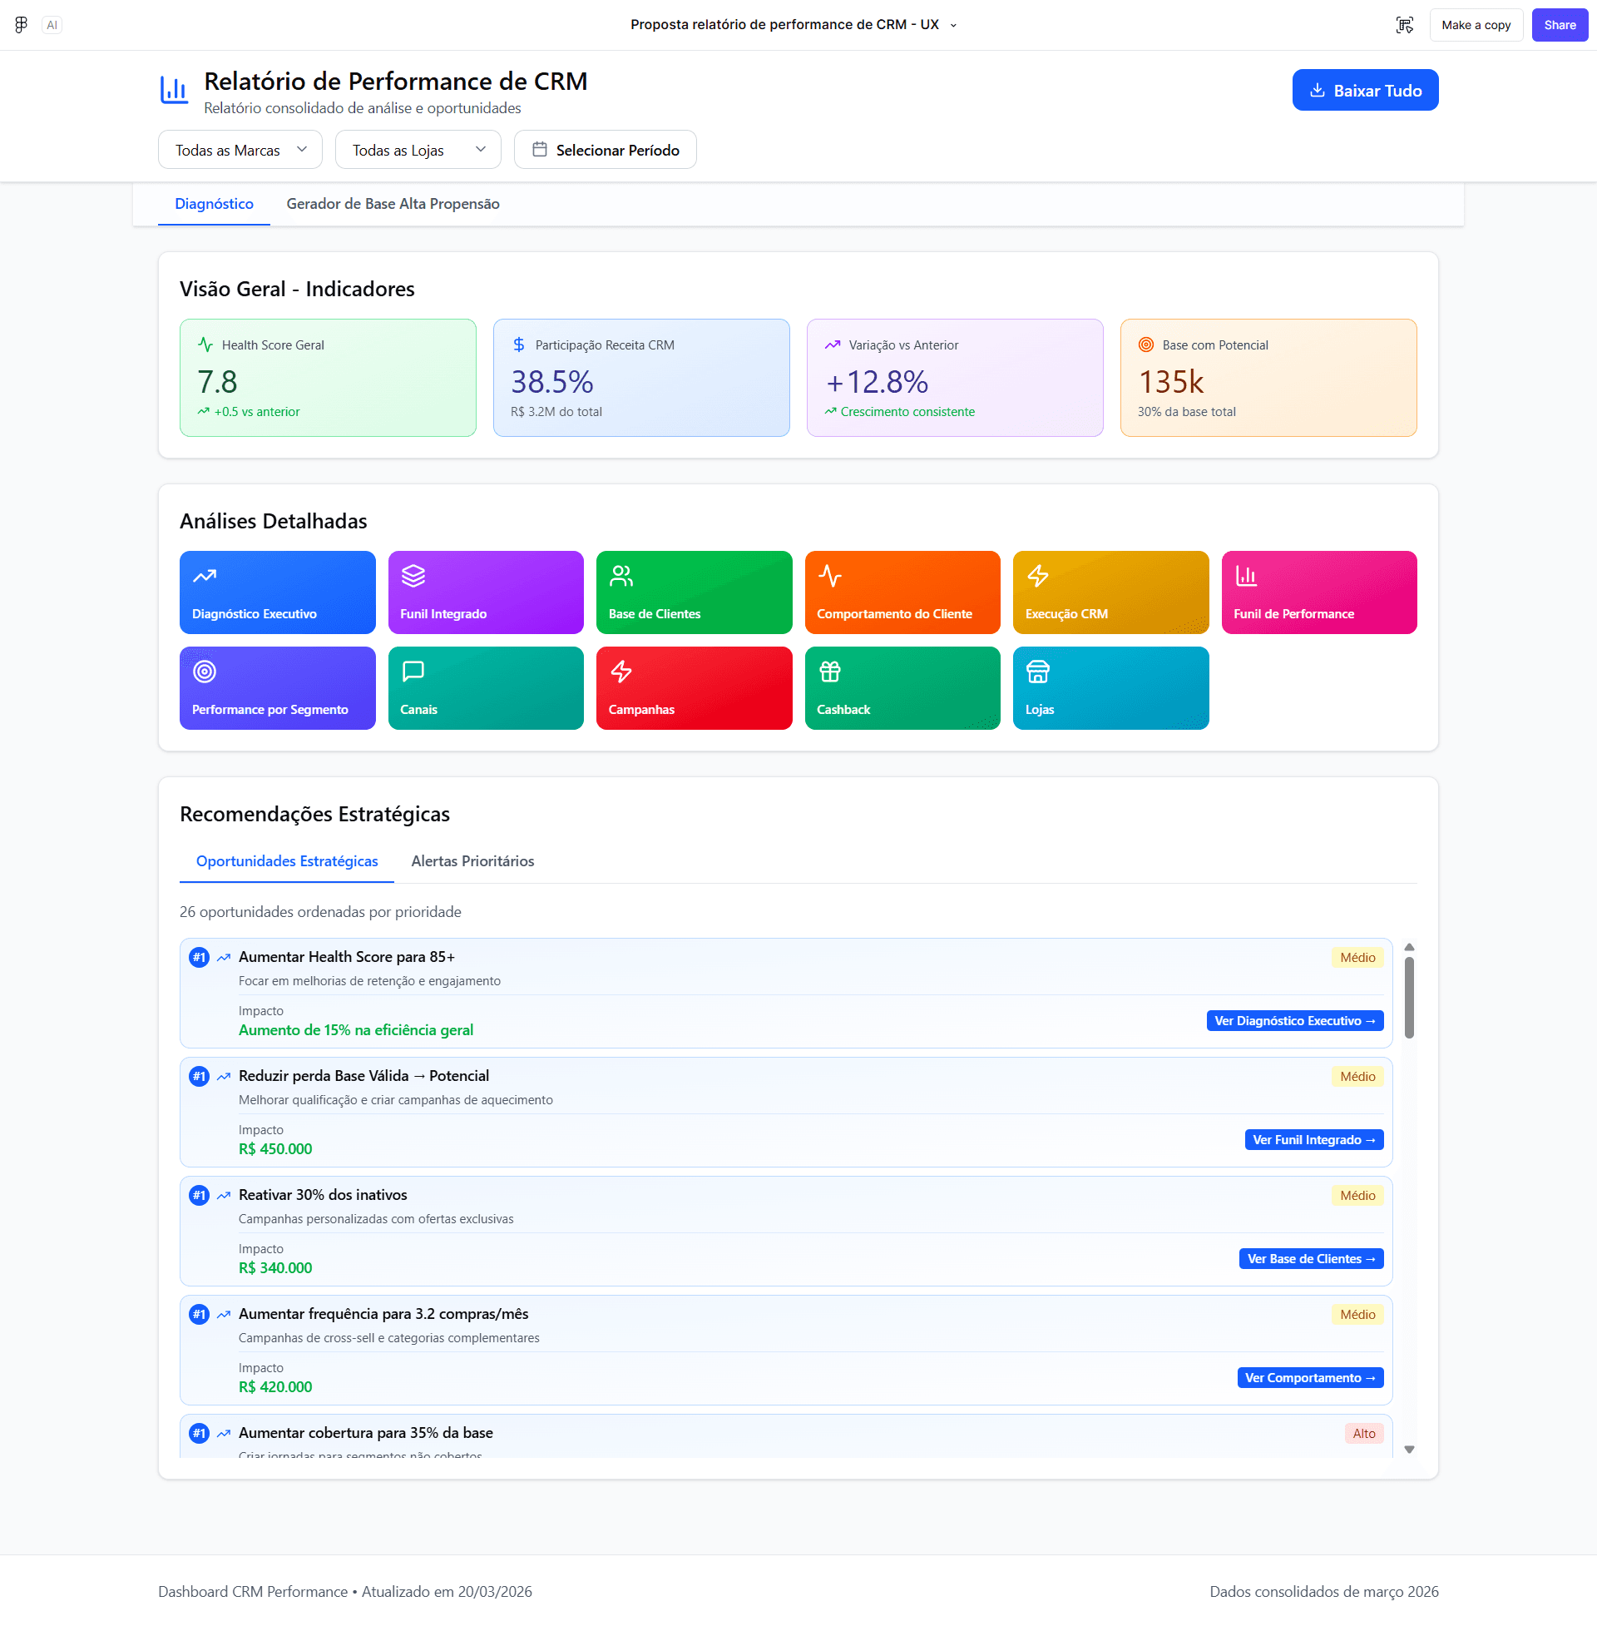
Task: Click the scroll down arrow of opportunities list
Action: [1409, 1450]
